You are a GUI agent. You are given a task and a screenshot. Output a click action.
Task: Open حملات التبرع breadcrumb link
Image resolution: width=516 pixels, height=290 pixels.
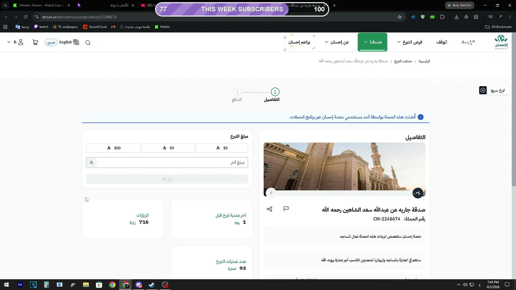pos(403,61)
